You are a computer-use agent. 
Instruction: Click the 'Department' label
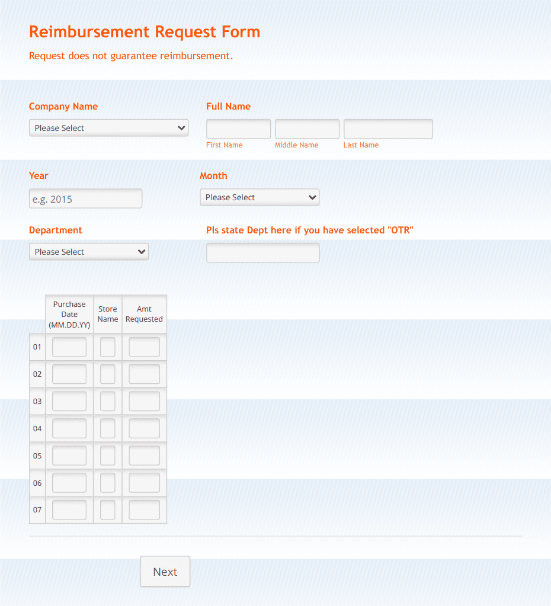tap(56, 230)
